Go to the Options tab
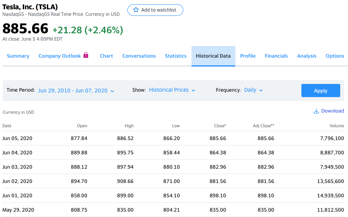348x217 pixels. coord(335,56)
